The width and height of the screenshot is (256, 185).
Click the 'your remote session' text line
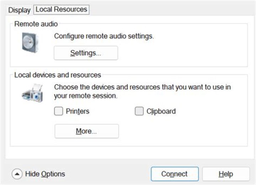(86, 96)
